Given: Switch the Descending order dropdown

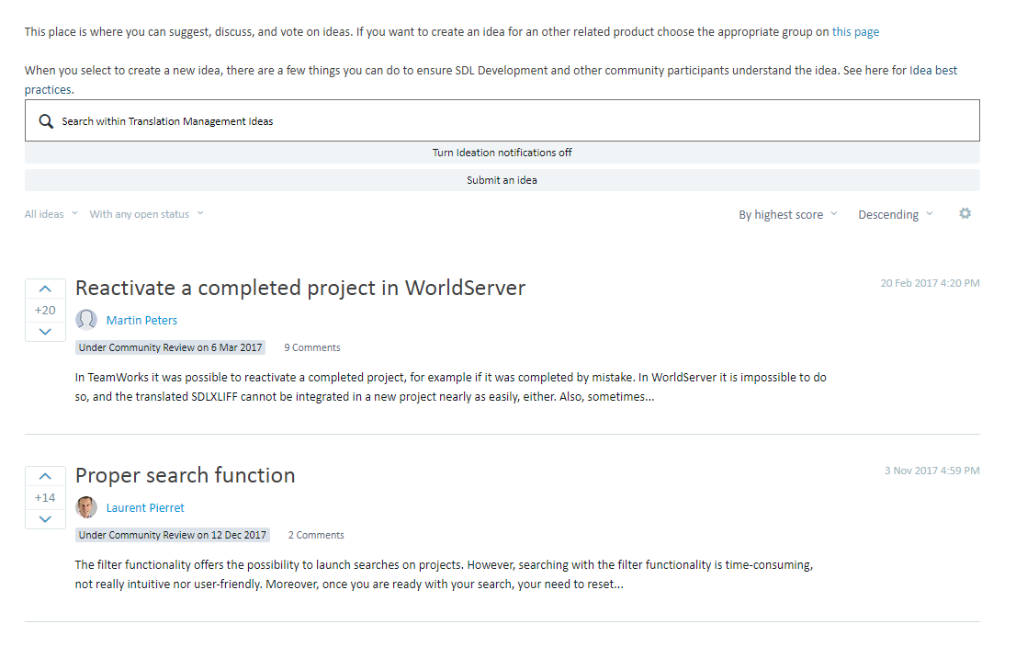Looking at the screenshot, I should 896,214.
